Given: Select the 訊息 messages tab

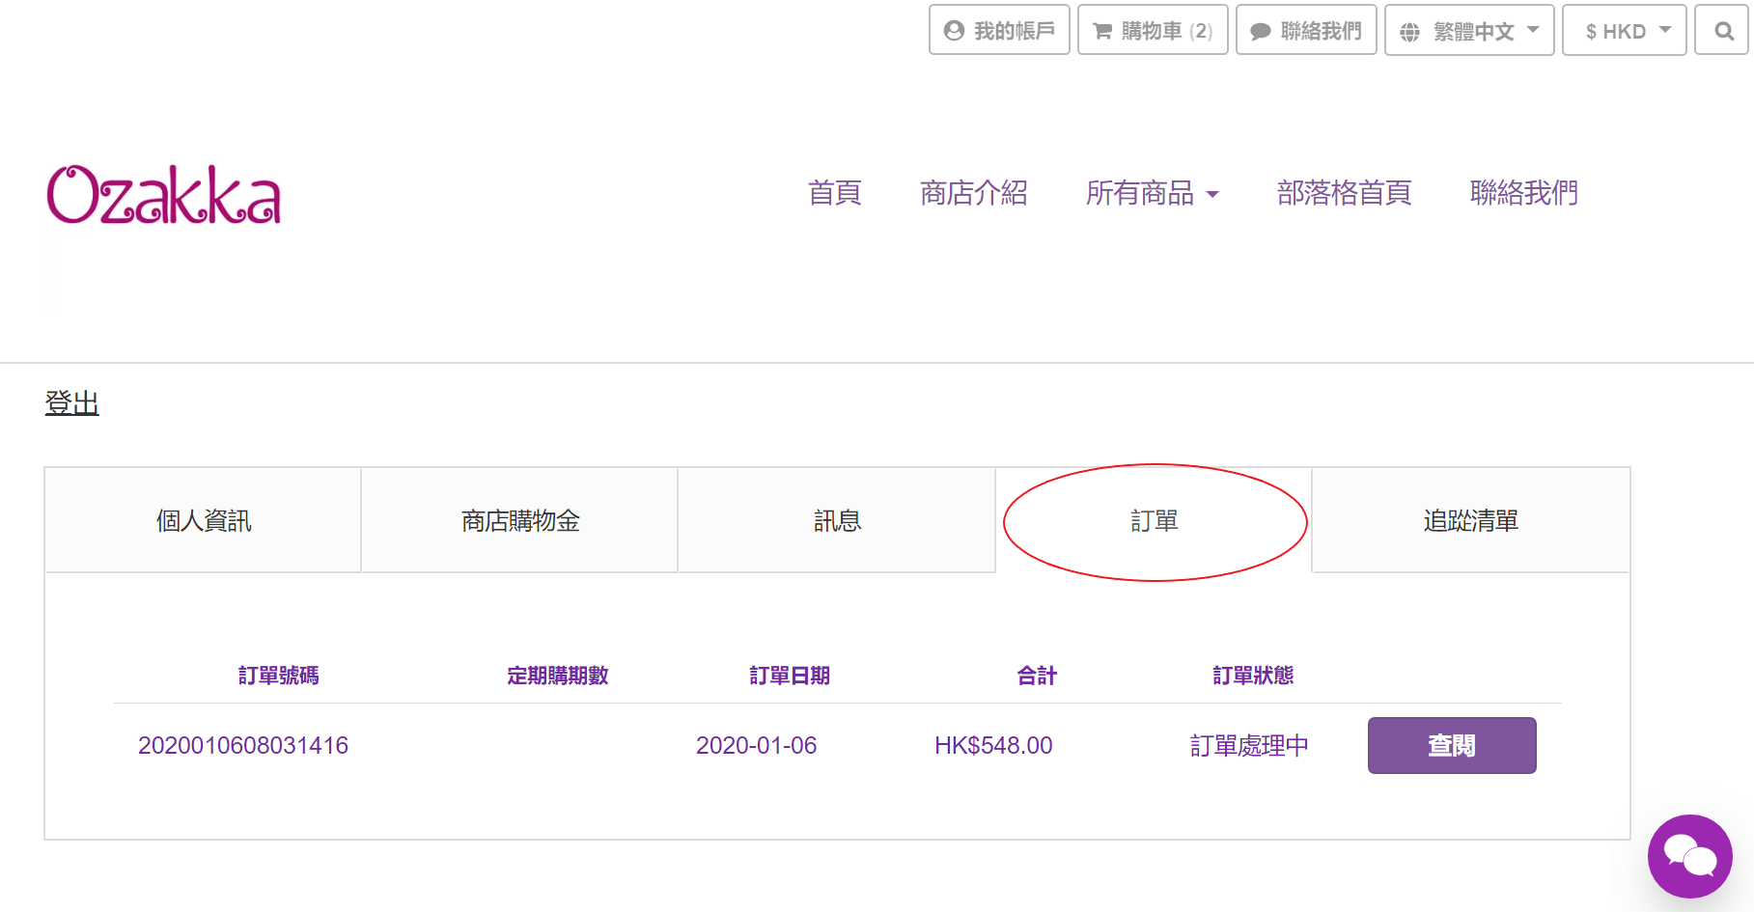Looking at the screenshot, I should tap(837, 521).
